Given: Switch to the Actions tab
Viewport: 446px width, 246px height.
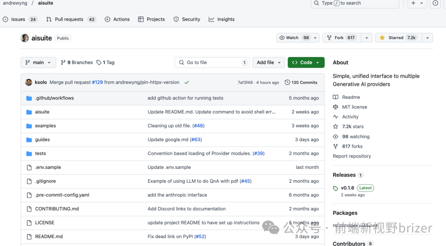Looking at the screenshot, I should point(117,19).
